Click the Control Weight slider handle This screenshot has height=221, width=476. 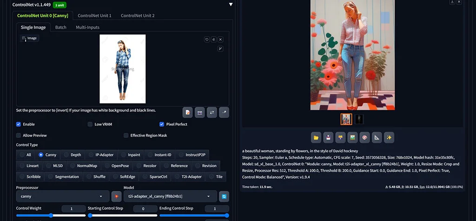pos(51,215)
